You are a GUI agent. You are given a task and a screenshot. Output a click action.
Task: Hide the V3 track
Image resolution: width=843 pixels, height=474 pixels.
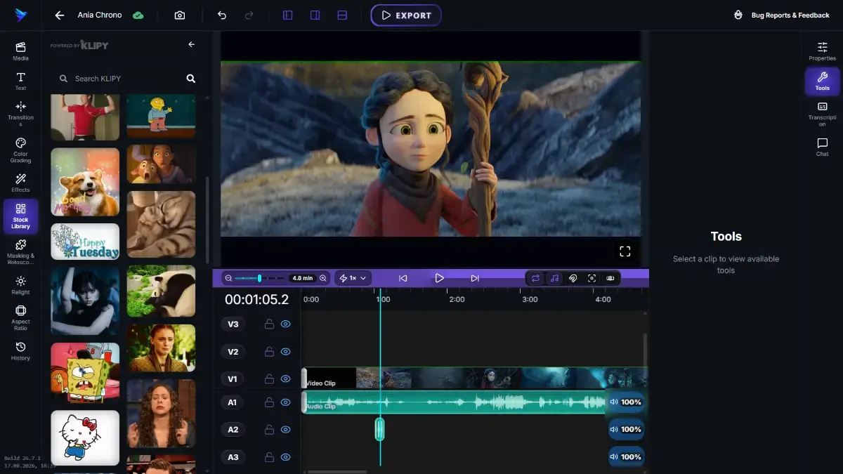285,324
